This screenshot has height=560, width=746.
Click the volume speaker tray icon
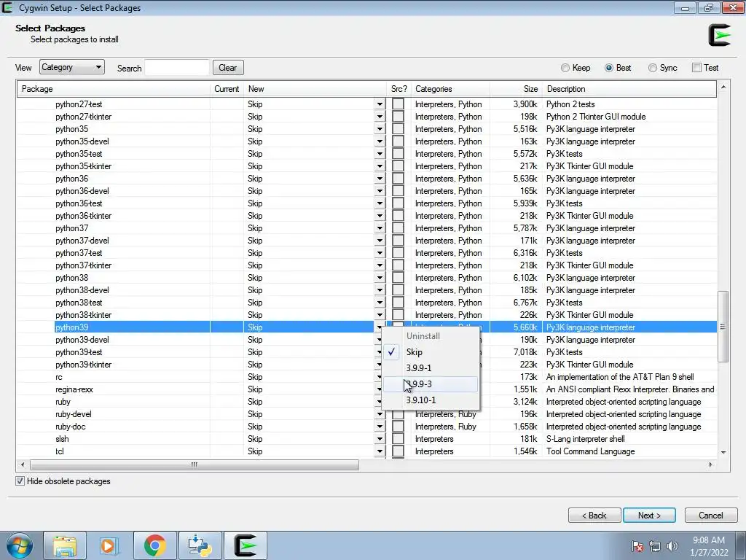coord(672,546)
